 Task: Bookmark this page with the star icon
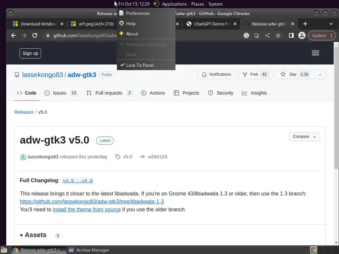coord(278,35)
